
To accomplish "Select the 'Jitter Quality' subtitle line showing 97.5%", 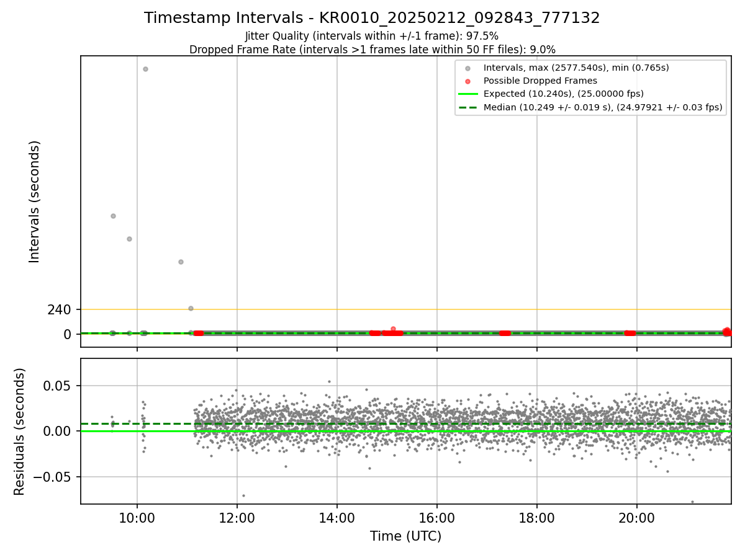I will point(372,37).
